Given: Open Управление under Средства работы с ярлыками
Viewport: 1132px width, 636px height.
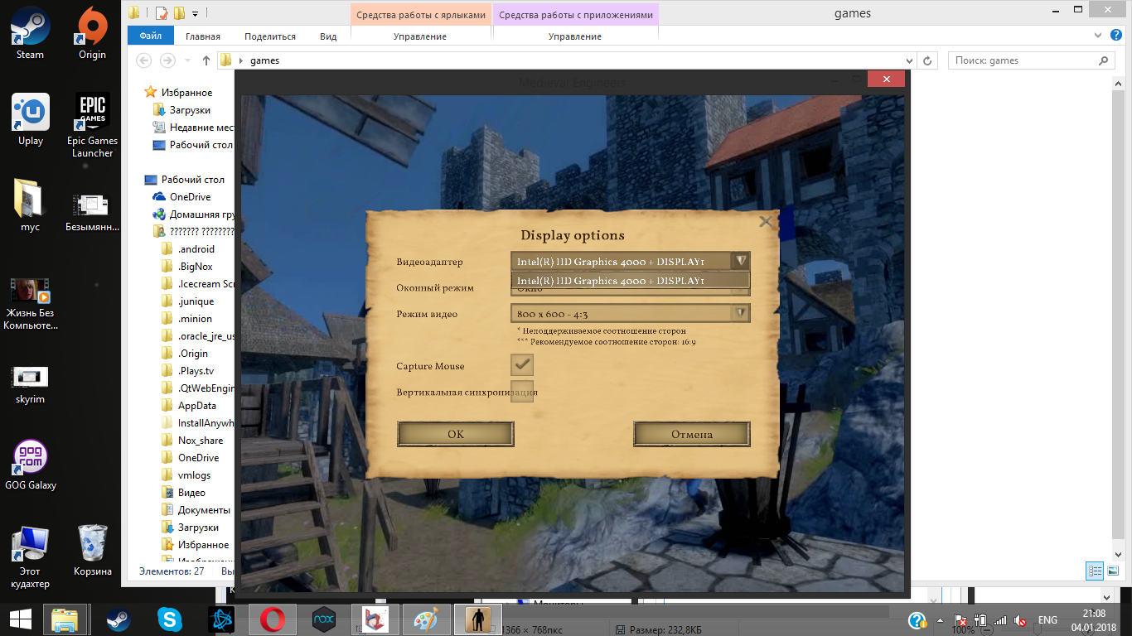Looking at the screenshot, I should click(420, 36).
